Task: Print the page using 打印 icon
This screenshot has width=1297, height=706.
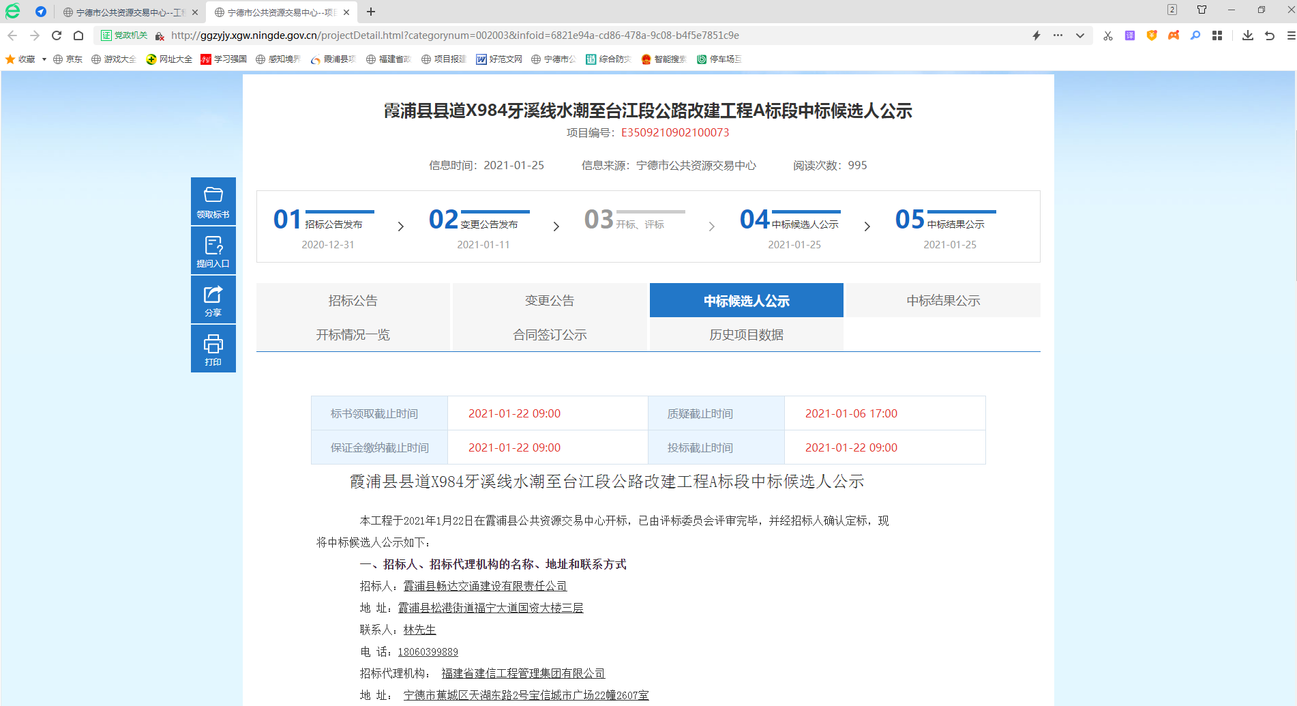Action: pyautogui.click(x=213, y=349)
